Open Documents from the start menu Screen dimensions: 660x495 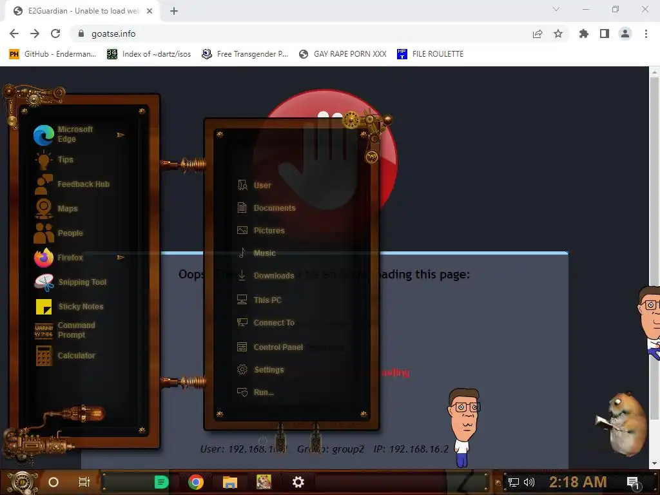pos(266,208)
